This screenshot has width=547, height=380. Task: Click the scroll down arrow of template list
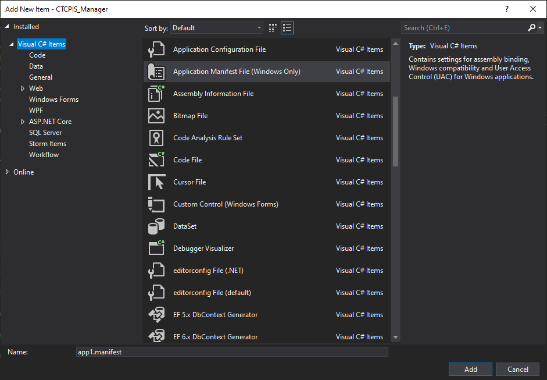point(396,337)
